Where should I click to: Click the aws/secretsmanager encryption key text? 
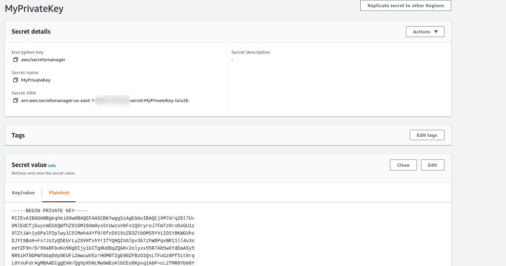click(x=43, y=60)
